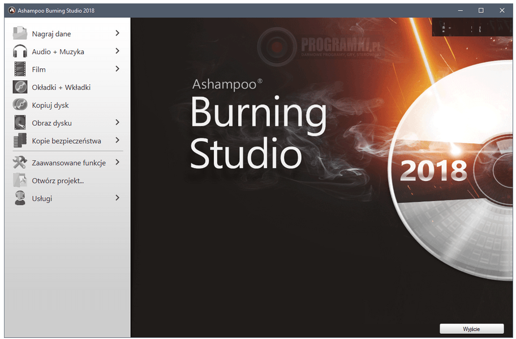Click the Audio + Muzyka headphones icon

pyautogui.click(x=20, y=51)
